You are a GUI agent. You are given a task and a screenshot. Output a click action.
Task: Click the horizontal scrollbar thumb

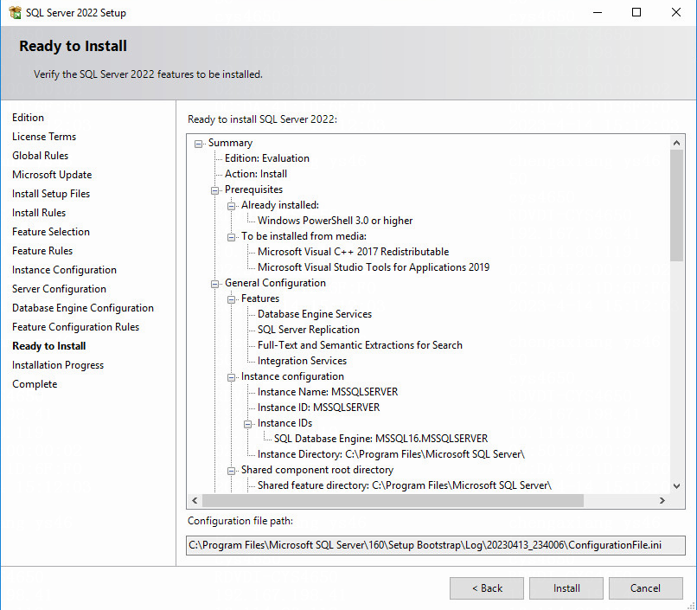point(393,500)
